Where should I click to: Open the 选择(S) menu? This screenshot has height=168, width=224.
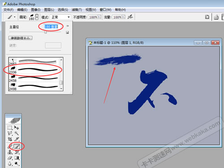63,10
